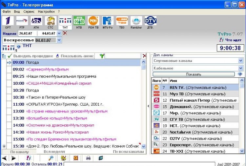Click the tree view icon in the schedule toolbar

pyautogui.click(x=4, y=56)
